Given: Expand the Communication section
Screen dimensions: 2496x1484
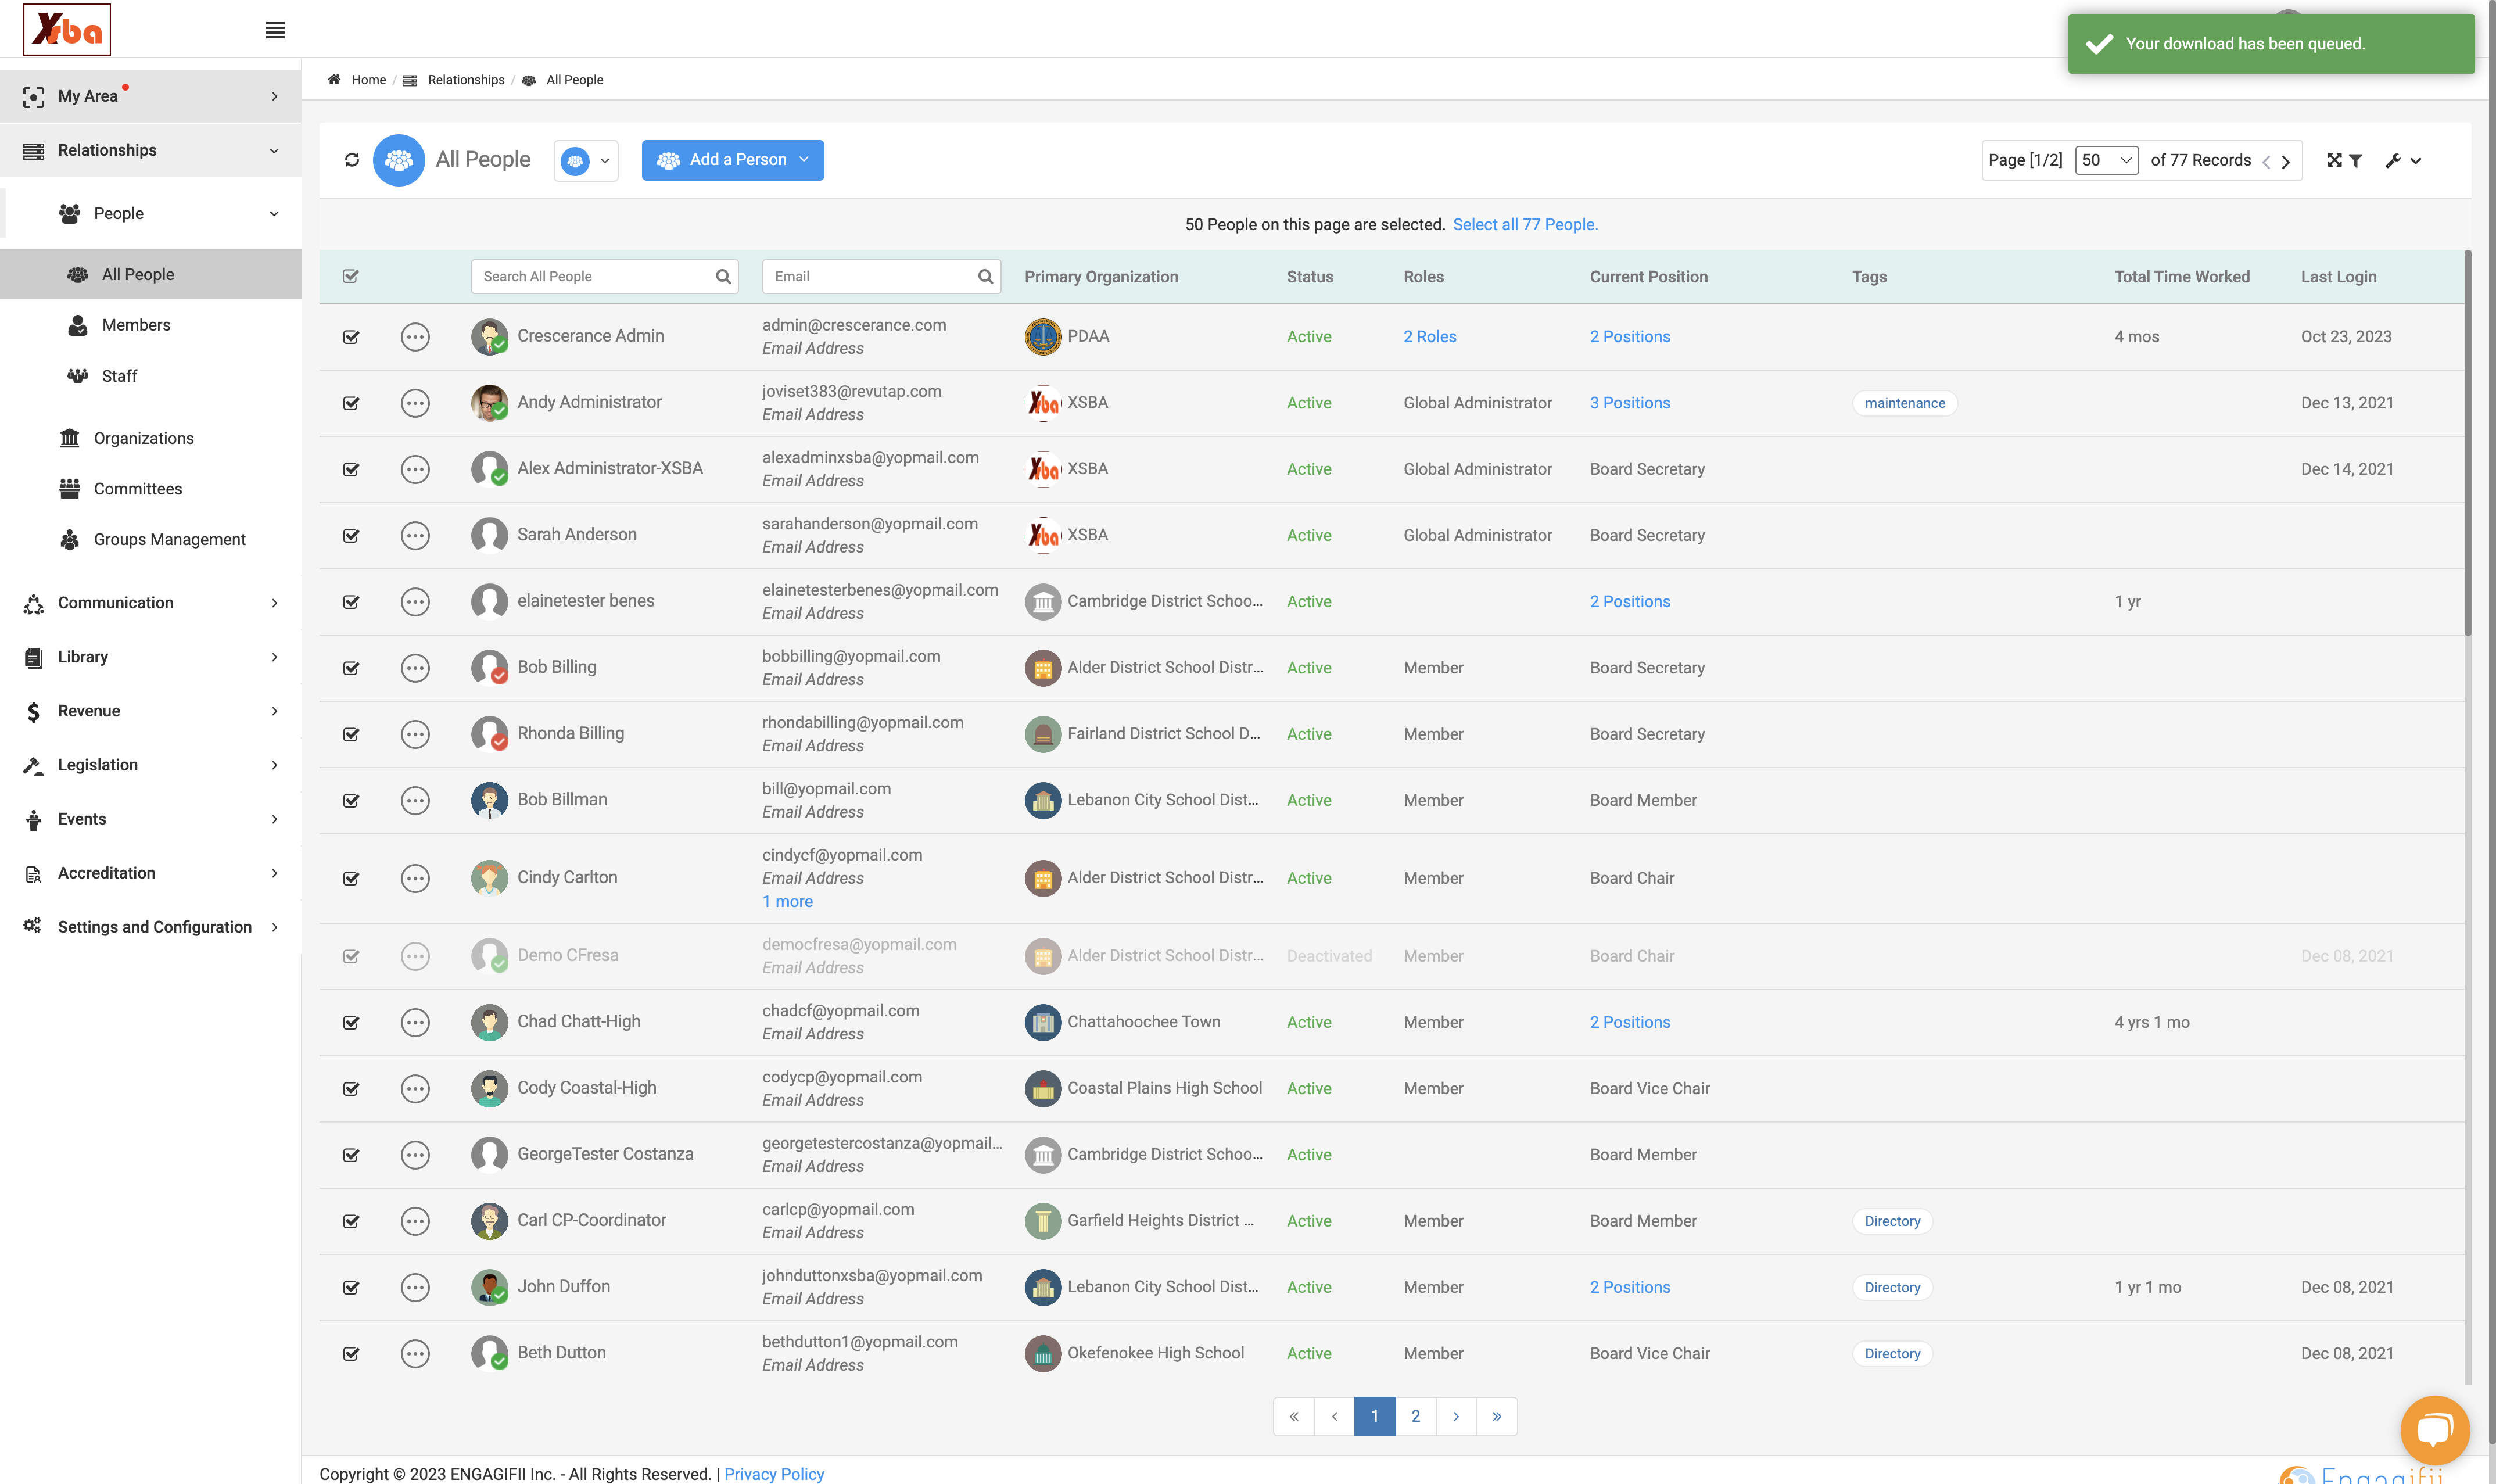Looking at the screenshot, I should click(151, 603).
